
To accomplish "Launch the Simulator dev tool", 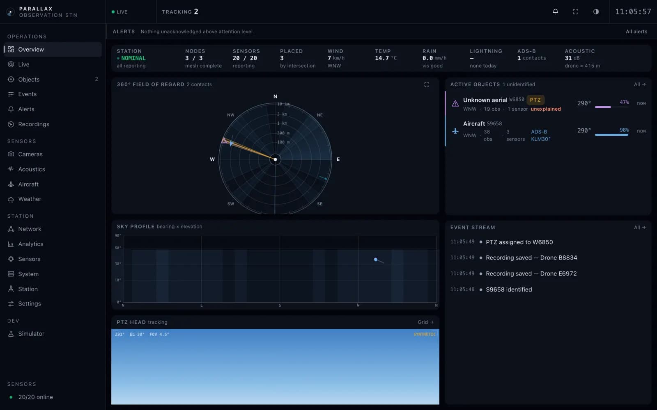I will pyautogui.click(x=53, y=334).
